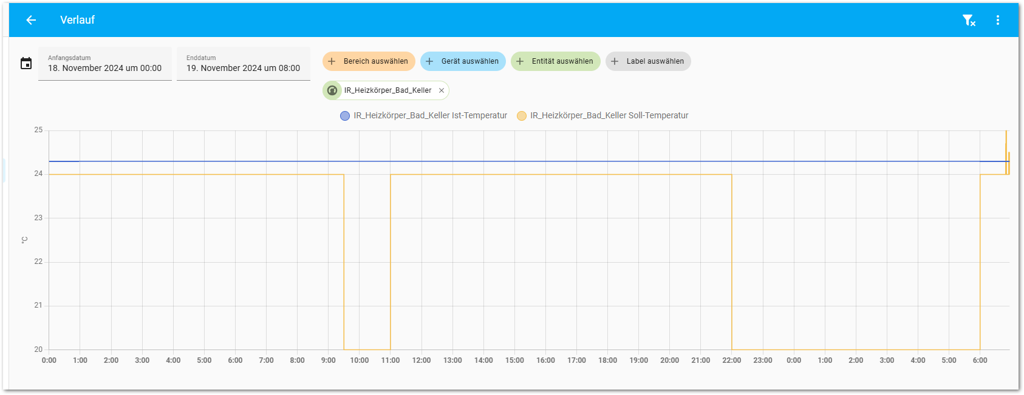Image resolution: width=1024 pixels, height=395 pixels.
Task: Clear filters with the funnel icon
Action: 969,20
